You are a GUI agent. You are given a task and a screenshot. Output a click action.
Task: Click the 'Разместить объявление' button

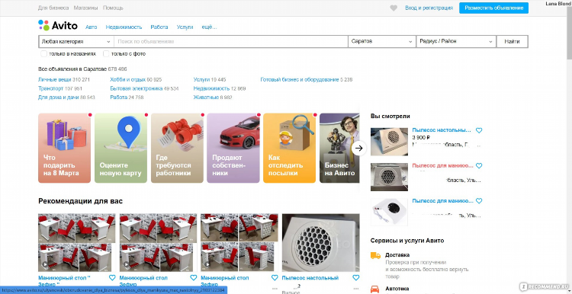click(x=493, y=8)
